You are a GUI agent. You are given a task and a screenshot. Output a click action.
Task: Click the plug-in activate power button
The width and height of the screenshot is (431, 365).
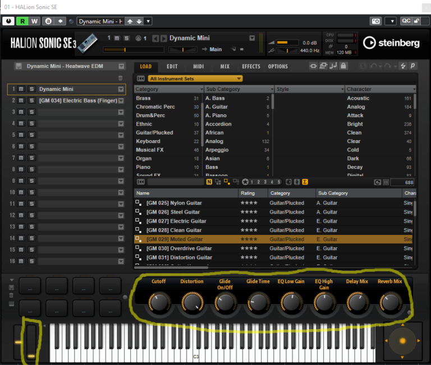coord(9,21)
